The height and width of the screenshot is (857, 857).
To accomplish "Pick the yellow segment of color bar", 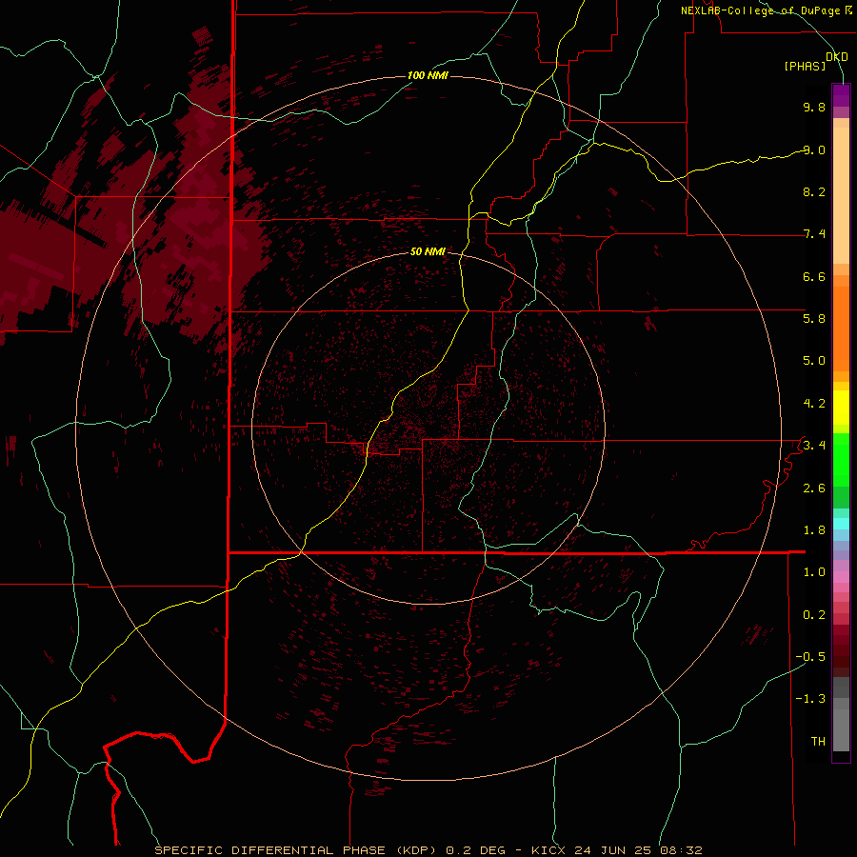I will pos(841,408).
